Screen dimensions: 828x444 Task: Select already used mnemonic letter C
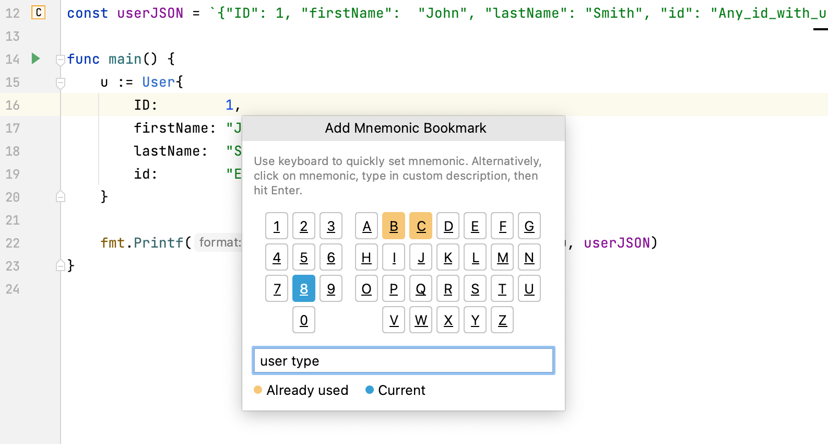tap(421, 226)
